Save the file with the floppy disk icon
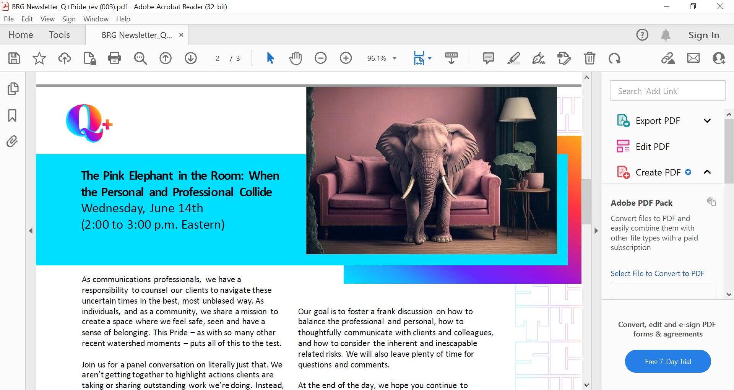This screenshot has height=390, width=734. (14, 58)
